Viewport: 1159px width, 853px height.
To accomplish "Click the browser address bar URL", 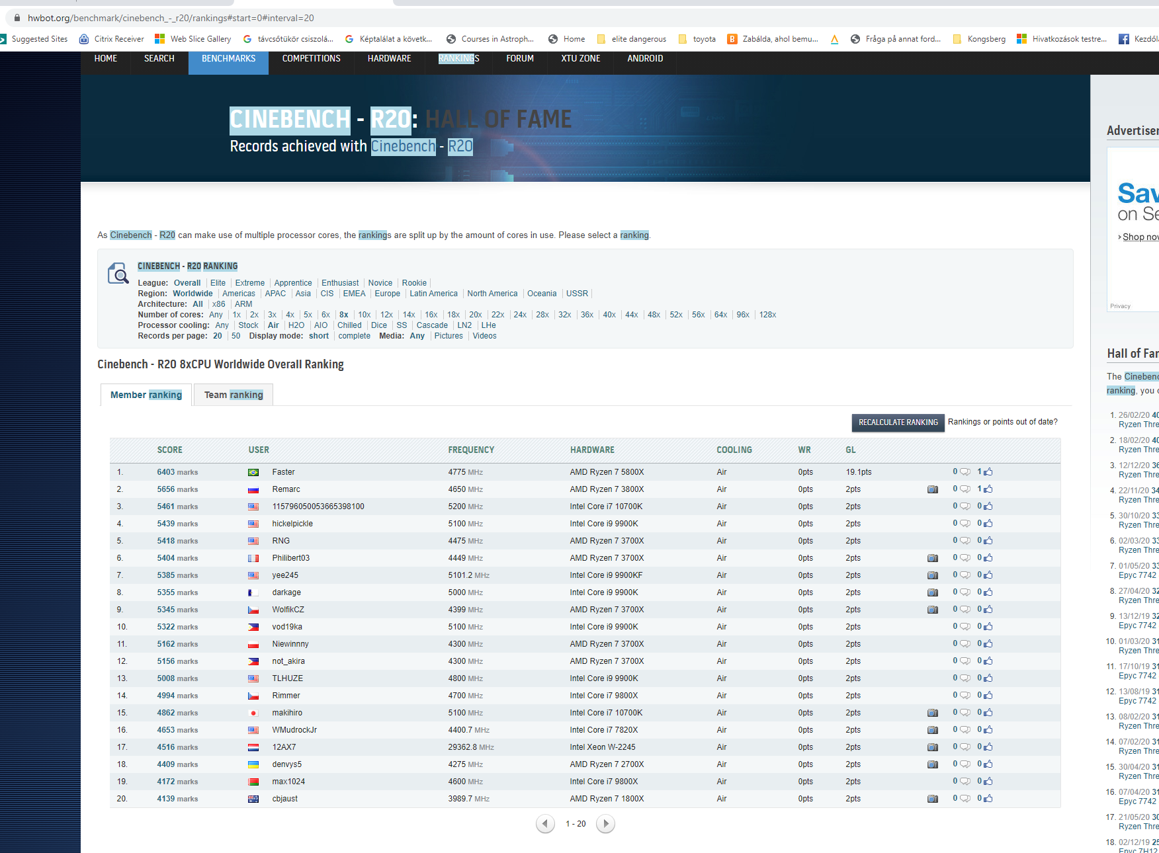I will click(x=171, y=18).
